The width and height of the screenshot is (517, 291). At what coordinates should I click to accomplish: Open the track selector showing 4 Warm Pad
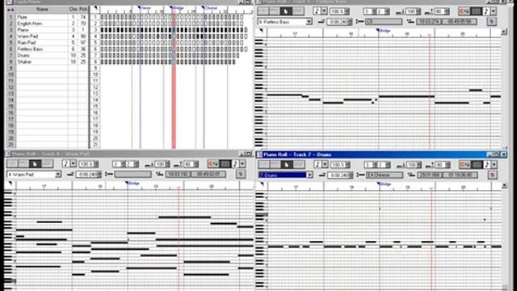click(34, 175)
